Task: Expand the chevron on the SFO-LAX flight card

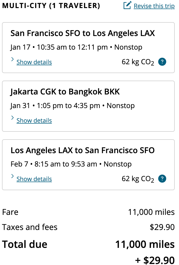Action: click(12, 59)
